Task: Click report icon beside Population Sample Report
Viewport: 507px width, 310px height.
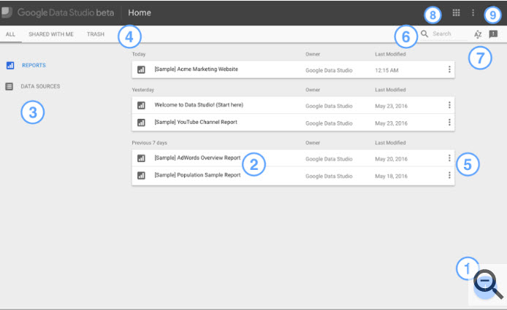Action: [141, 175]
